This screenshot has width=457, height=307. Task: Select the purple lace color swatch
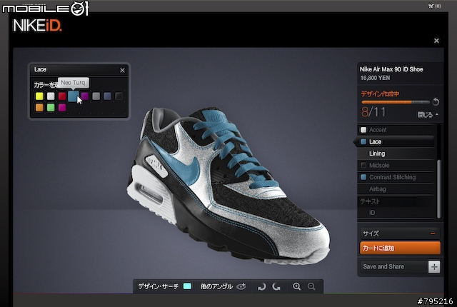coord(85,96)
